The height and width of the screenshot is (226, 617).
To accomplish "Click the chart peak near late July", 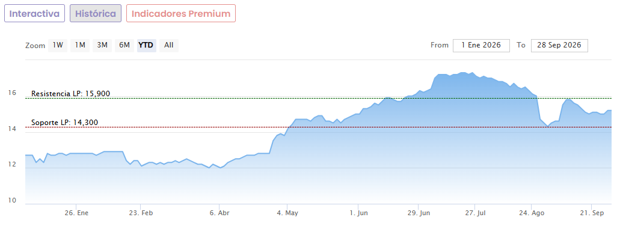I will coord(464,73).
